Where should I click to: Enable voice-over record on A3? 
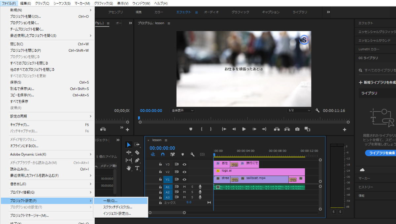click(x=200, y=197)
